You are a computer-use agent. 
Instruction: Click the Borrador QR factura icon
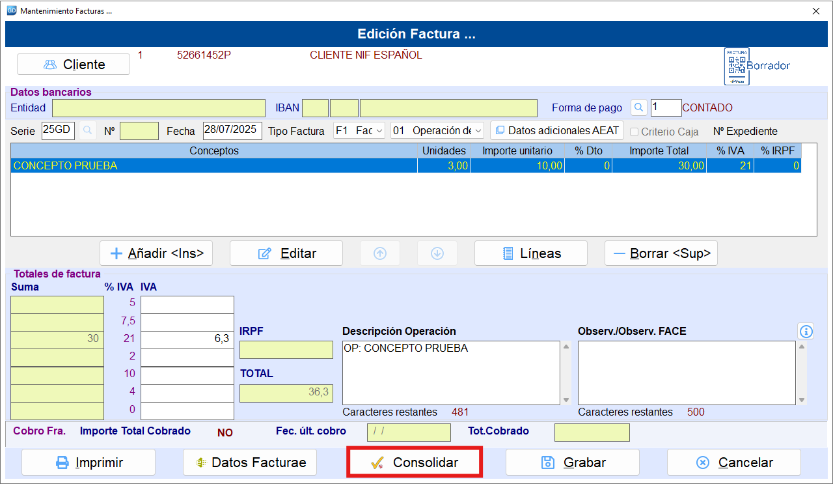click(737, 66)
